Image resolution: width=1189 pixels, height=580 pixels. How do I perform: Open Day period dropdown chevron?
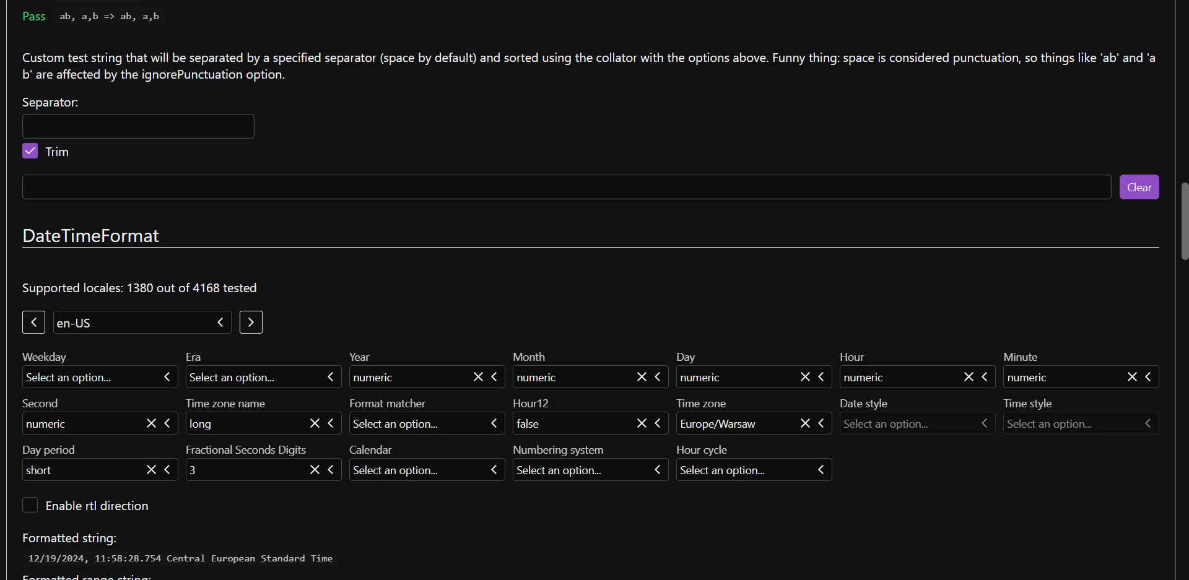(167, 470)
